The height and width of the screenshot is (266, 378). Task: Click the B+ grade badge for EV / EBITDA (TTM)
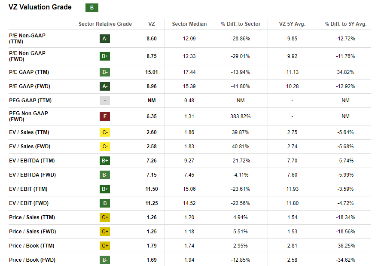tap(105, 161)
